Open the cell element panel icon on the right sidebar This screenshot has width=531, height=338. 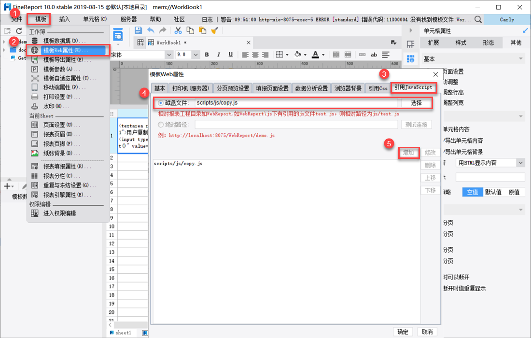pos(410,44)
